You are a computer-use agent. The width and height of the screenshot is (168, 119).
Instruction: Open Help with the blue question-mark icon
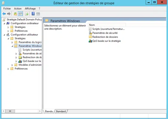pyautogui.click(x=33, y=14)
